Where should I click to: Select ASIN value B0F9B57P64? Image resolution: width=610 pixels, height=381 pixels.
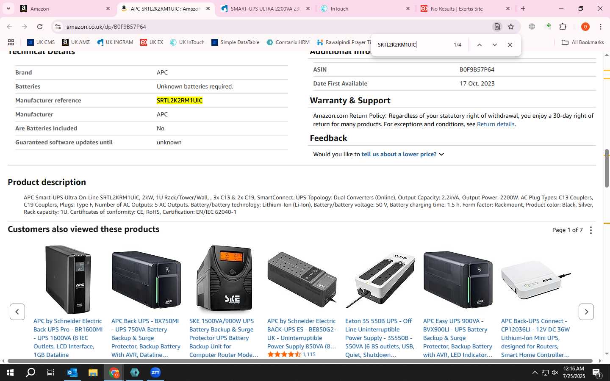point(477,70)
